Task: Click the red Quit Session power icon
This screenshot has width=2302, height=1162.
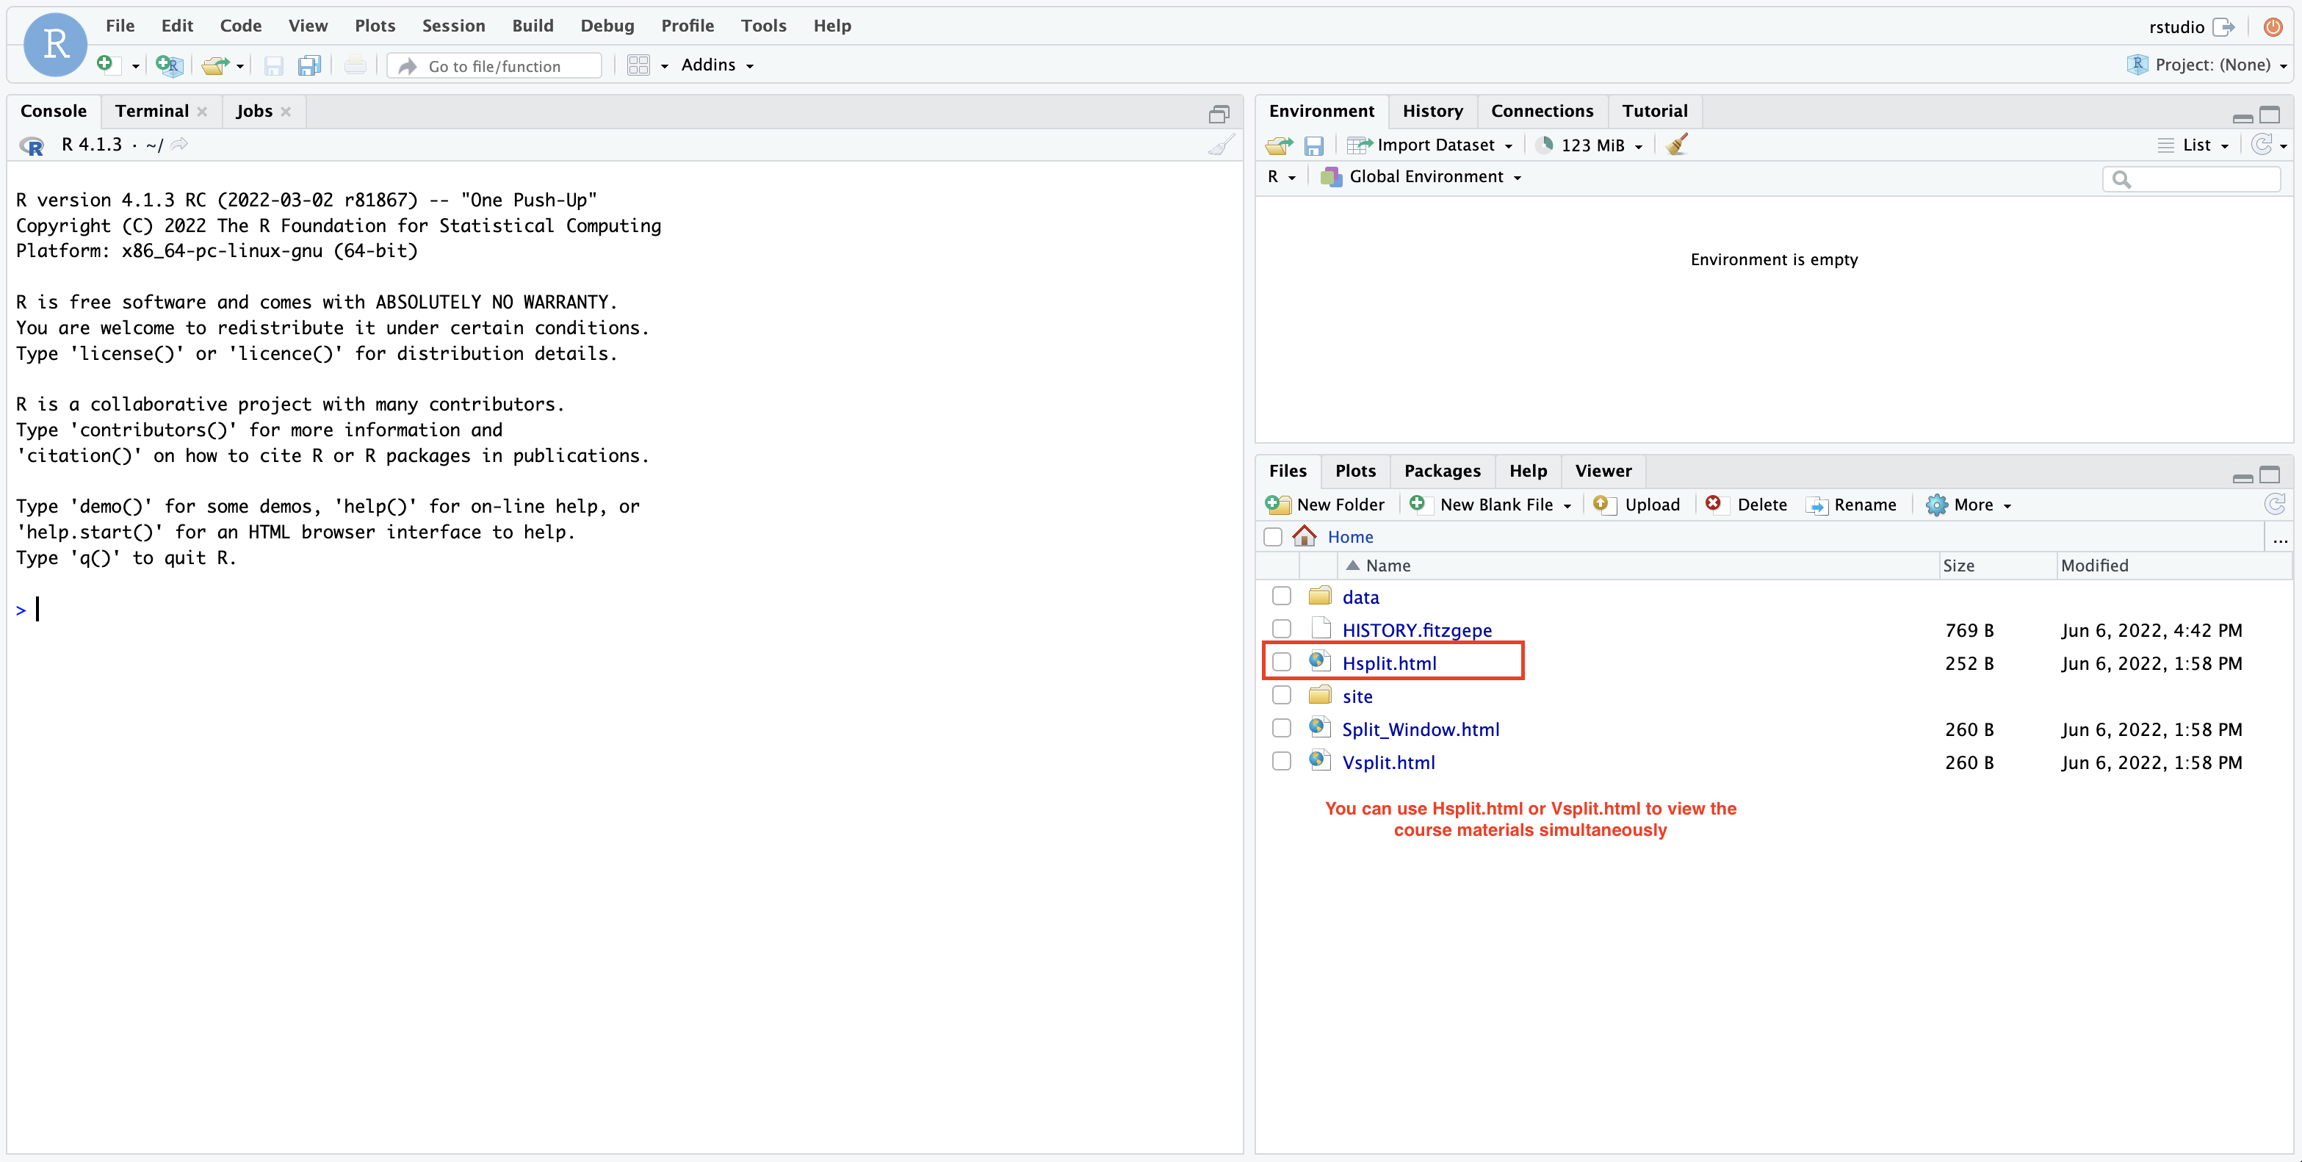Action: click(x=2273, y=27)
